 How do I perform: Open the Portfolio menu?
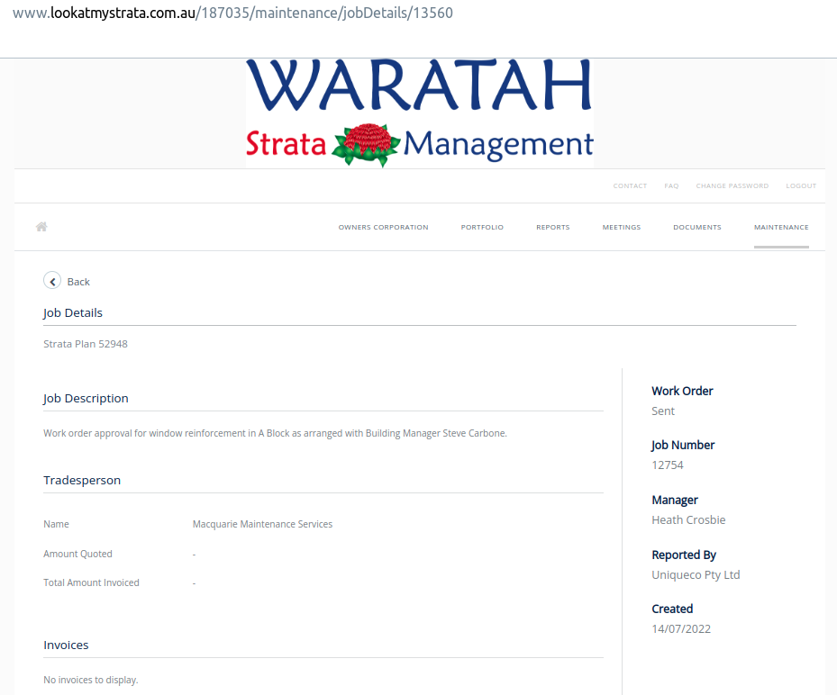(482, 227)
